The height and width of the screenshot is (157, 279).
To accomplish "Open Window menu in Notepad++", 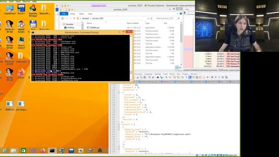I will pos(194,74).
